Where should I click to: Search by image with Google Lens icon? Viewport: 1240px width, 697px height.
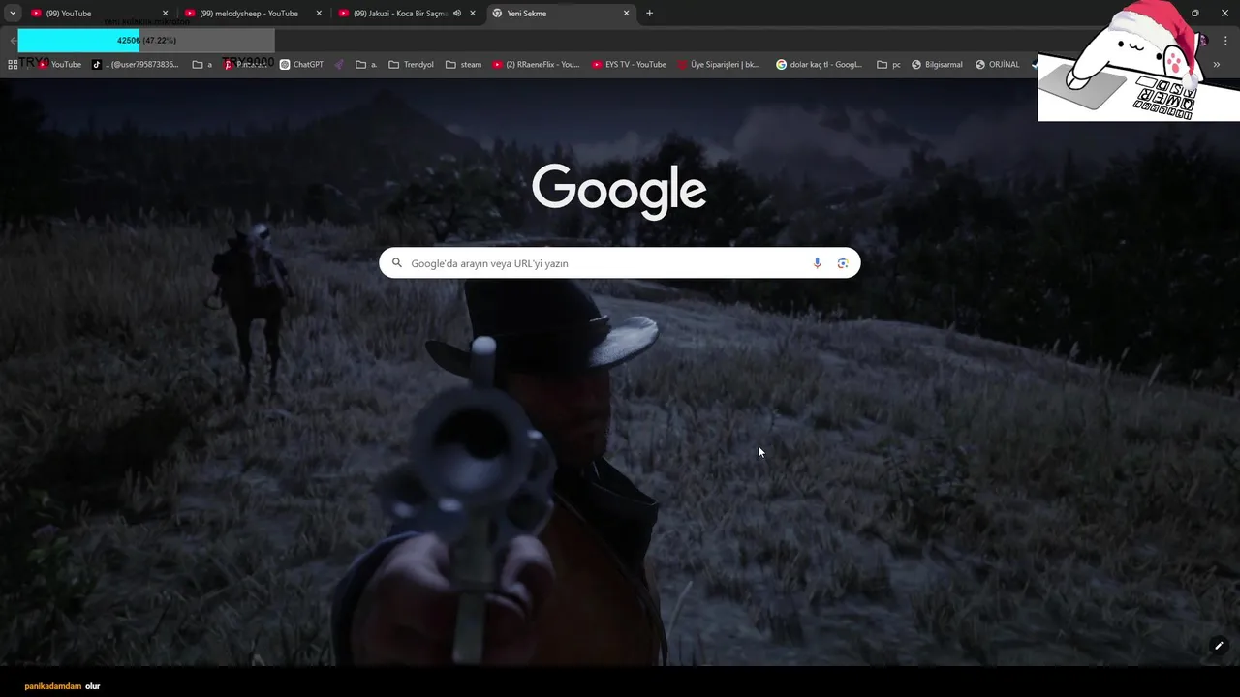coord(843,263)
